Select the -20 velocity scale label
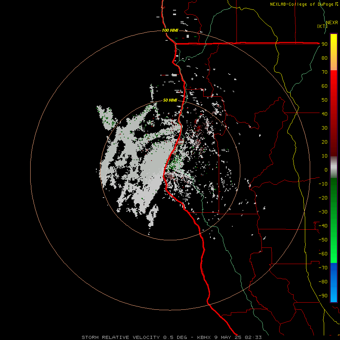 click(x=323, y=198)
